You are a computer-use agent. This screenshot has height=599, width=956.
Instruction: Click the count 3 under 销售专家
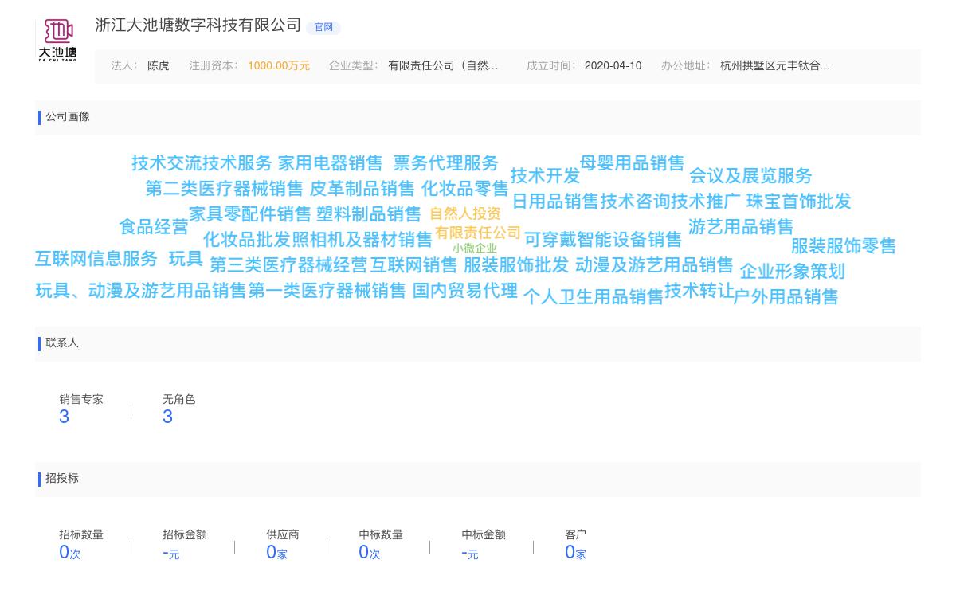pyautogui.click(x=65, y=417)
